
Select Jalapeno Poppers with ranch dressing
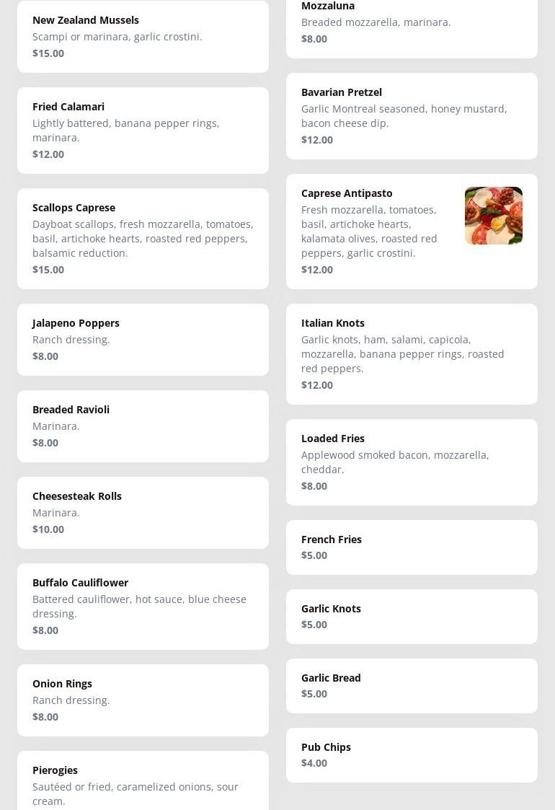click(x=143, y=339)
